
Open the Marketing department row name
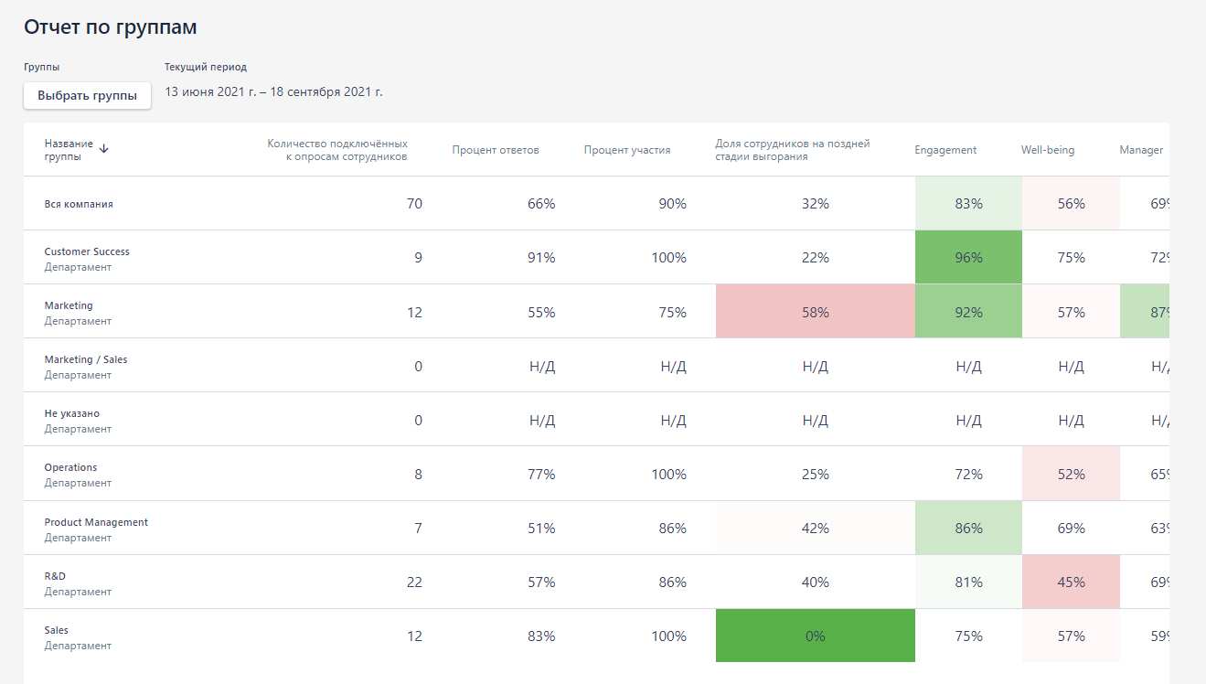click(69, 305)
